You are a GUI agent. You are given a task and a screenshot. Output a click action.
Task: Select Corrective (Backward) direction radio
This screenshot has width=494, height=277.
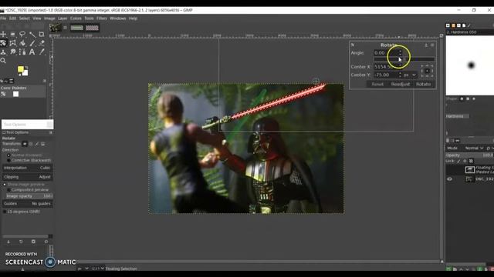click(x=8, y=161)
